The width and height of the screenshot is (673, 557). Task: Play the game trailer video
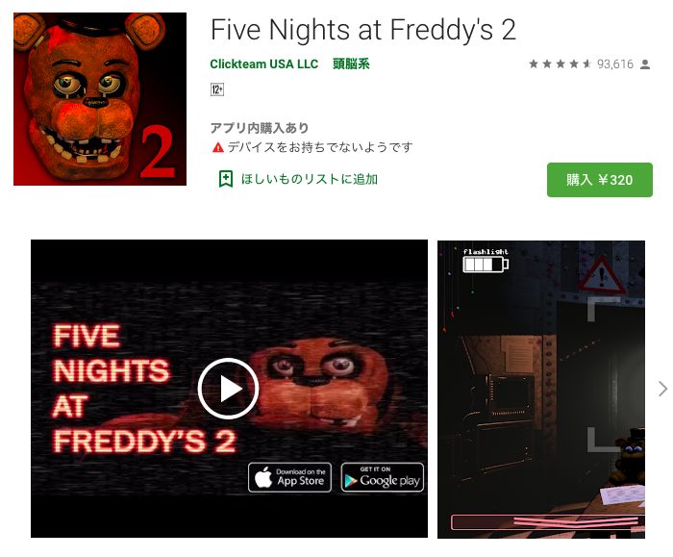[x=228, y=389]
